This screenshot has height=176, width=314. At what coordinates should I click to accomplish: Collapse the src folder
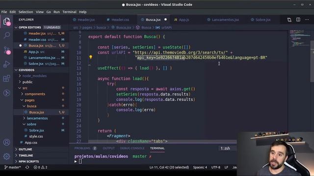pos(41,88)
